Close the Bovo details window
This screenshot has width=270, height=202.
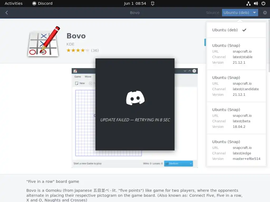click(x=265, y=13)
